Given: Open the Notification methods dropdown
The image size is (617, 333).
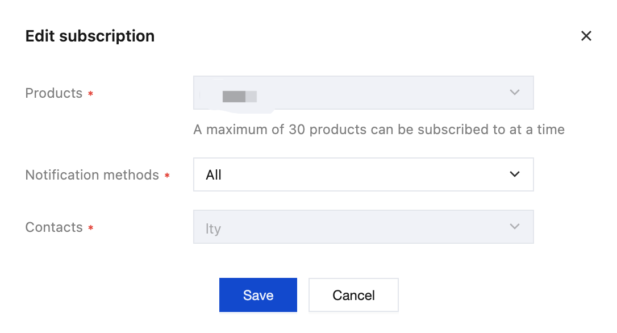Looking at the screenshot, I should click(x=362, y=174).
